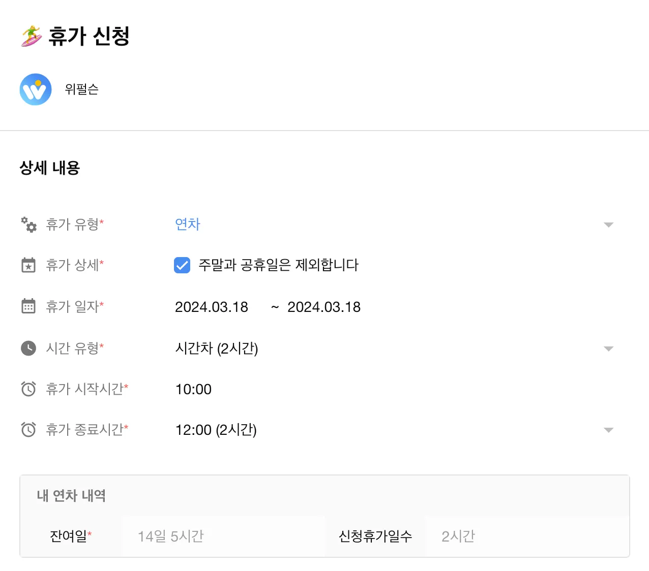Click the 12:00 (2시간) end time value
This screenshot has height=571, width=649.
[216, 430]
